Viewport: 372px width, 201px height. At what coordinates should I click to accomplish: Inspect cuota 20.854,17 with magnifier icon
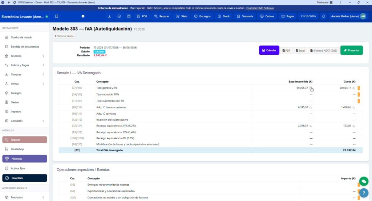(353, 88)
